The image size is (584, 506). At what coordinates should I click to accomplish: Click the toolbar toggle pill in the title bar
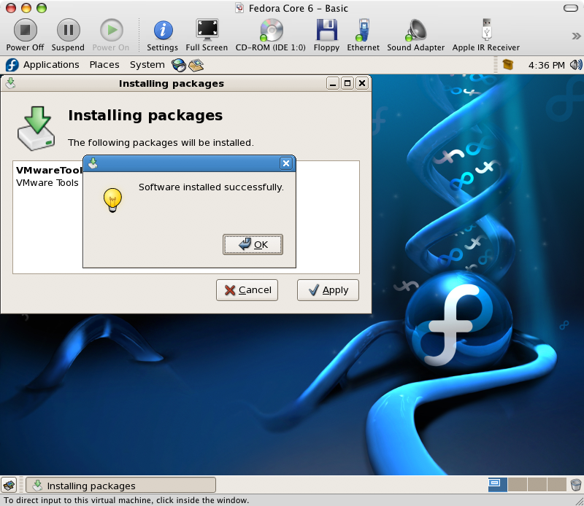[x=571, y=8]
